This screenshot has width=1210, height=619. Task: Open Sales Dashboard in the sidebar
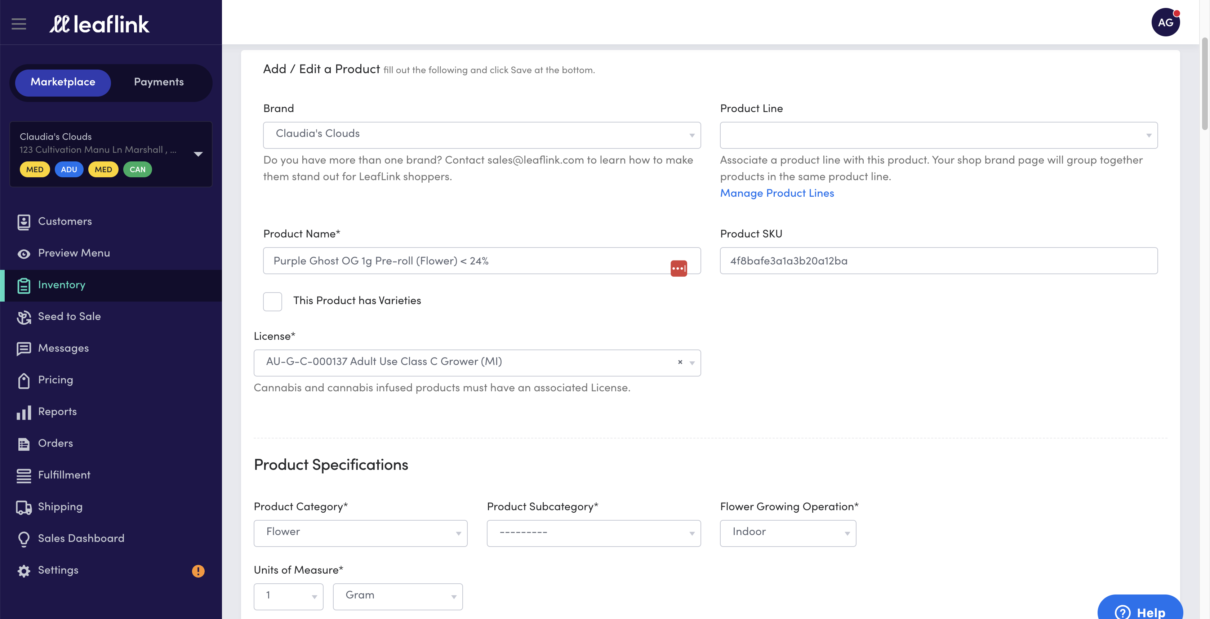(111, 539)
